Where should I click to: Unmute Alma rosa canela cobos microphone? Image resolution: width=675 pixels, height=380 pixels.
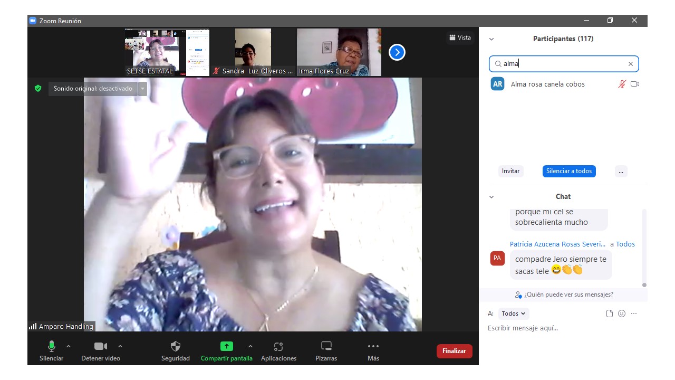point(622,84)
